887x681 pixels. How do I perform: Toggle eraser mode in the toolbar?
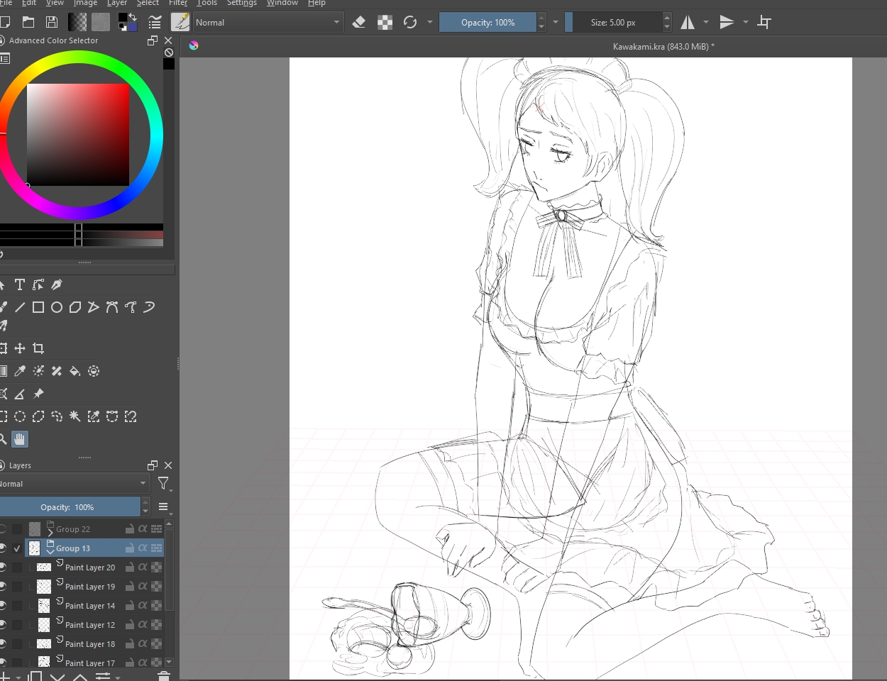coord(359,23)
